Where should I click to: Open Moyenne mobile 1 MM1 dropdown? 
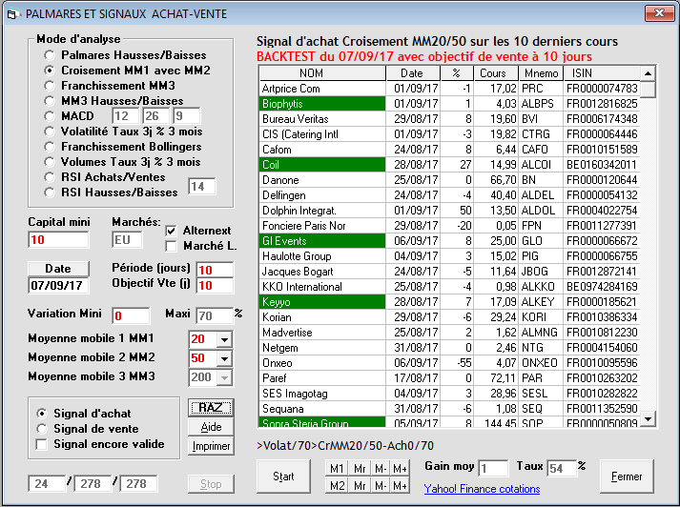pos(224,339)
